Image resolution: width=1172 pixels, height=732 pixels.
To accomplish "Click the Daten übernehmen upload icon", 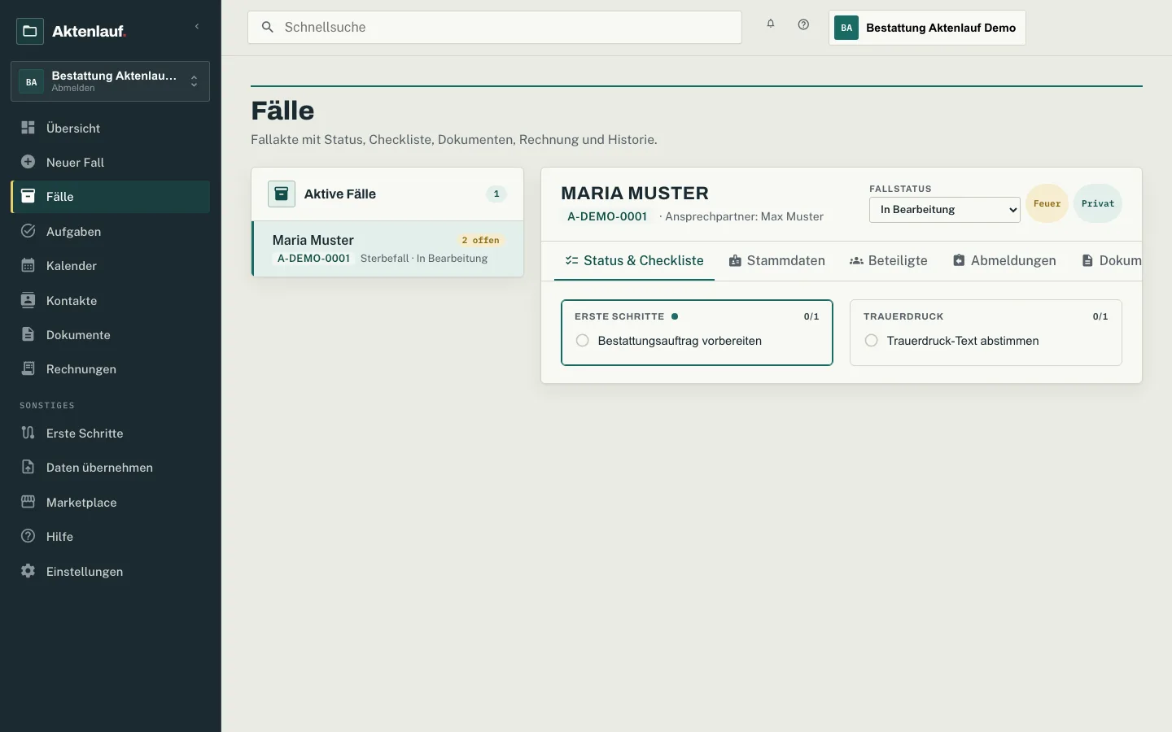I will (28, 467).
